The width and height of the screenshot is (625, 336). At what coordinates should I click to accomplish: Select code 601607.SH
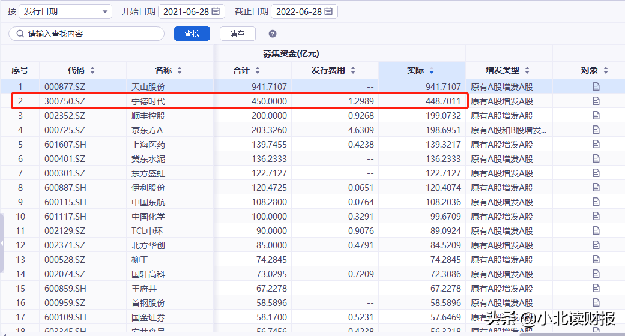65,144
